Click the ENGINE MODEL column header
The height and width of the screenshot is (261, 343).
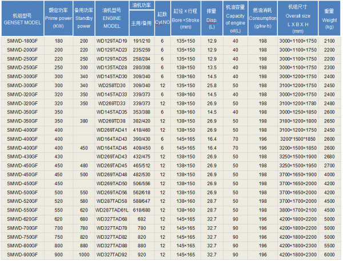point(112,18)
